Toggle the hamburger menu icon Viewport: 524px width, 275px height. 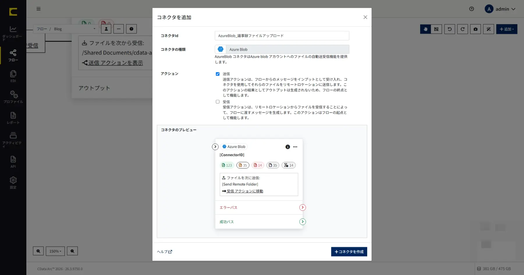click(x=38, y=9)
